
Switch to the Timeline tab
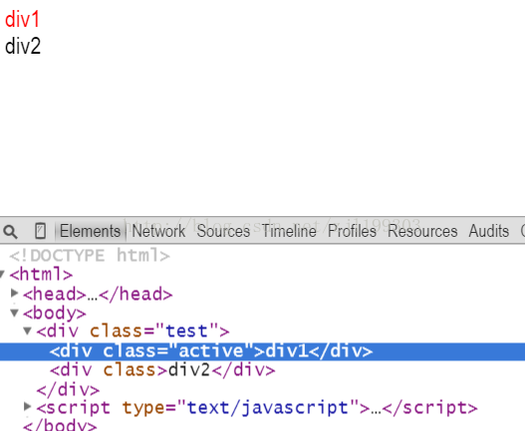(289, 231)
